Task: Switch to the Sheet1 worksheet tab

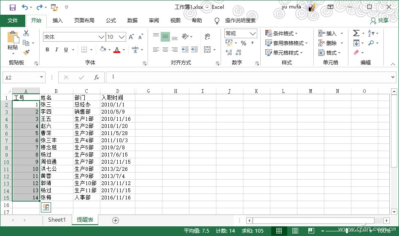Action: pyautogui.click(x=57, y=220)
